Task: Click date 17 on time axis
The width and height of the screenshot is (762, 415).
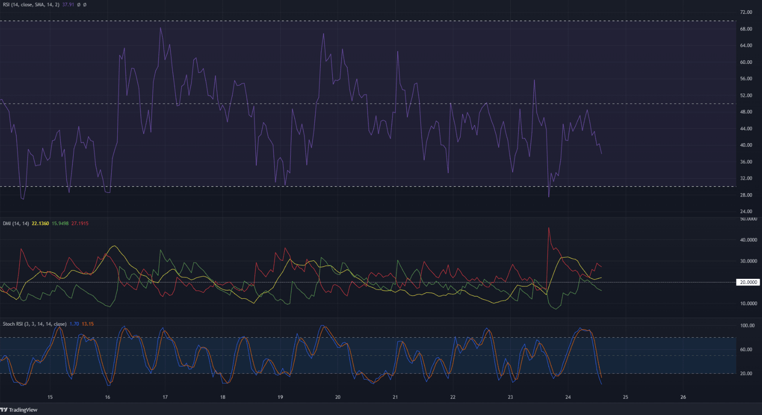Action: coord(165,397)
